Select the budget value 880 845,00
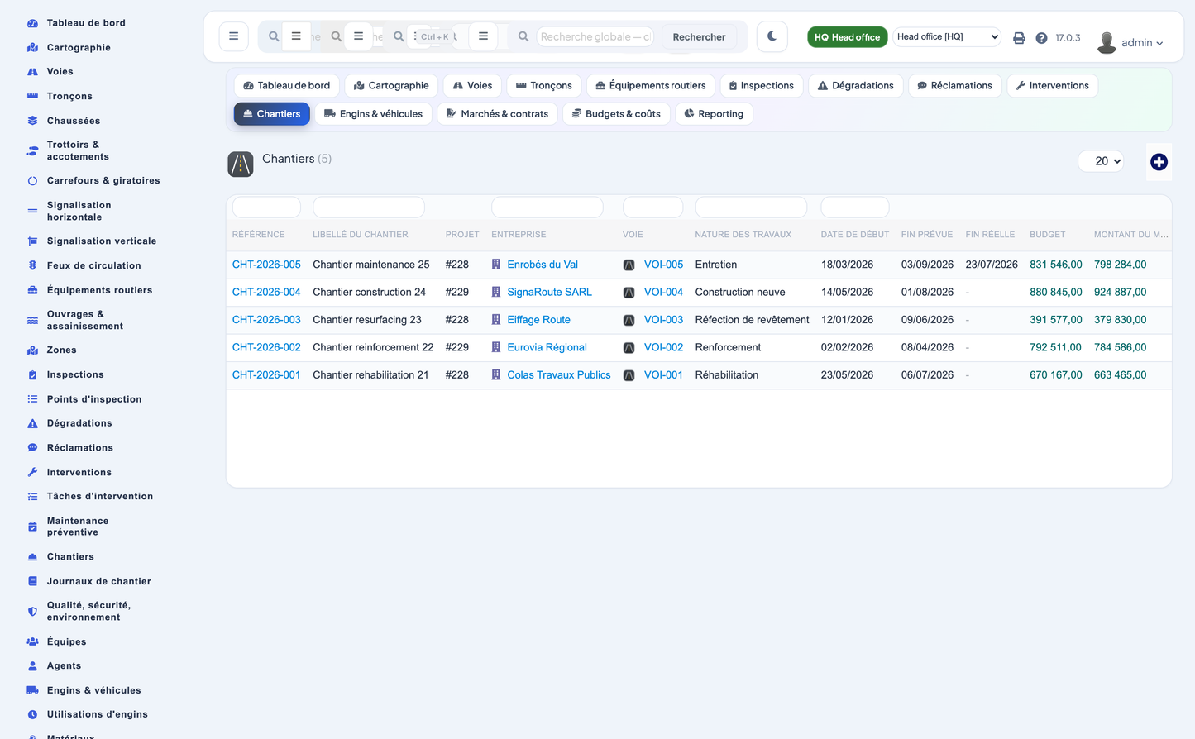 click(1055, 293)
